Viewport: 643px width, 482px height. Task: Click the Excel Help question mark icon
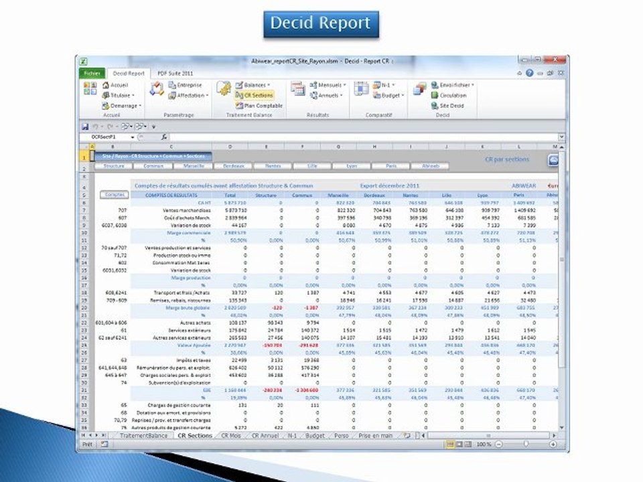point(529,73)
